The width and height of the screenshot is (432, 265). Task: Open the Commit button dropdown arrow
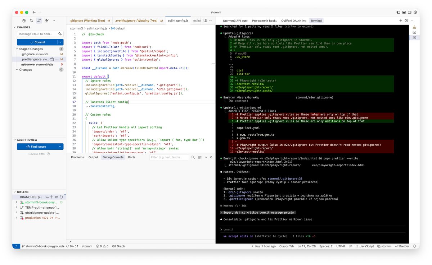60,42
